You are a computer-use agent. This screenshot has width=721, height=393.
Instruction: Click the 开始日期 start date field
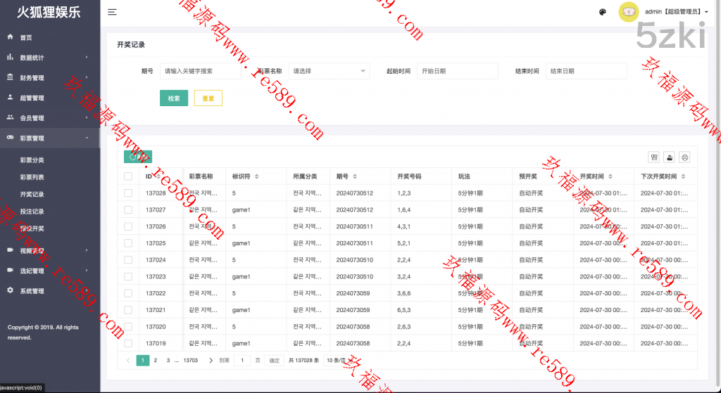coord(457,71)
